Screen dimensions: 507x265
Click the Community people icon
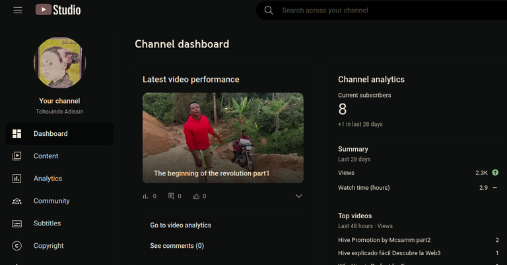(x=17, y=201)
